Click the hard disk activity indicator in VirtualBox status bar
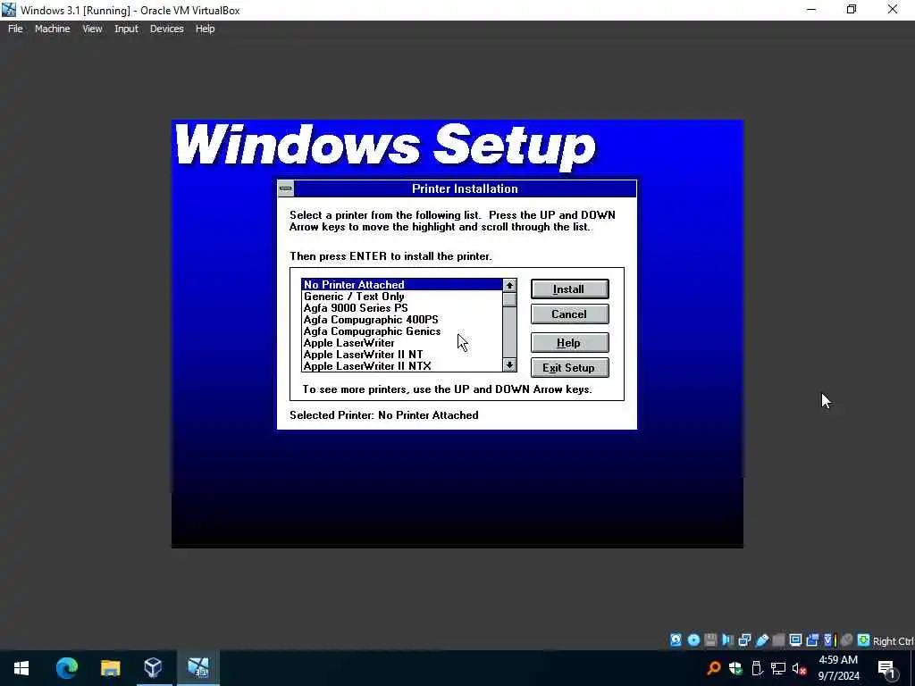This screenshot has height=686, width=915. [676, 640]
